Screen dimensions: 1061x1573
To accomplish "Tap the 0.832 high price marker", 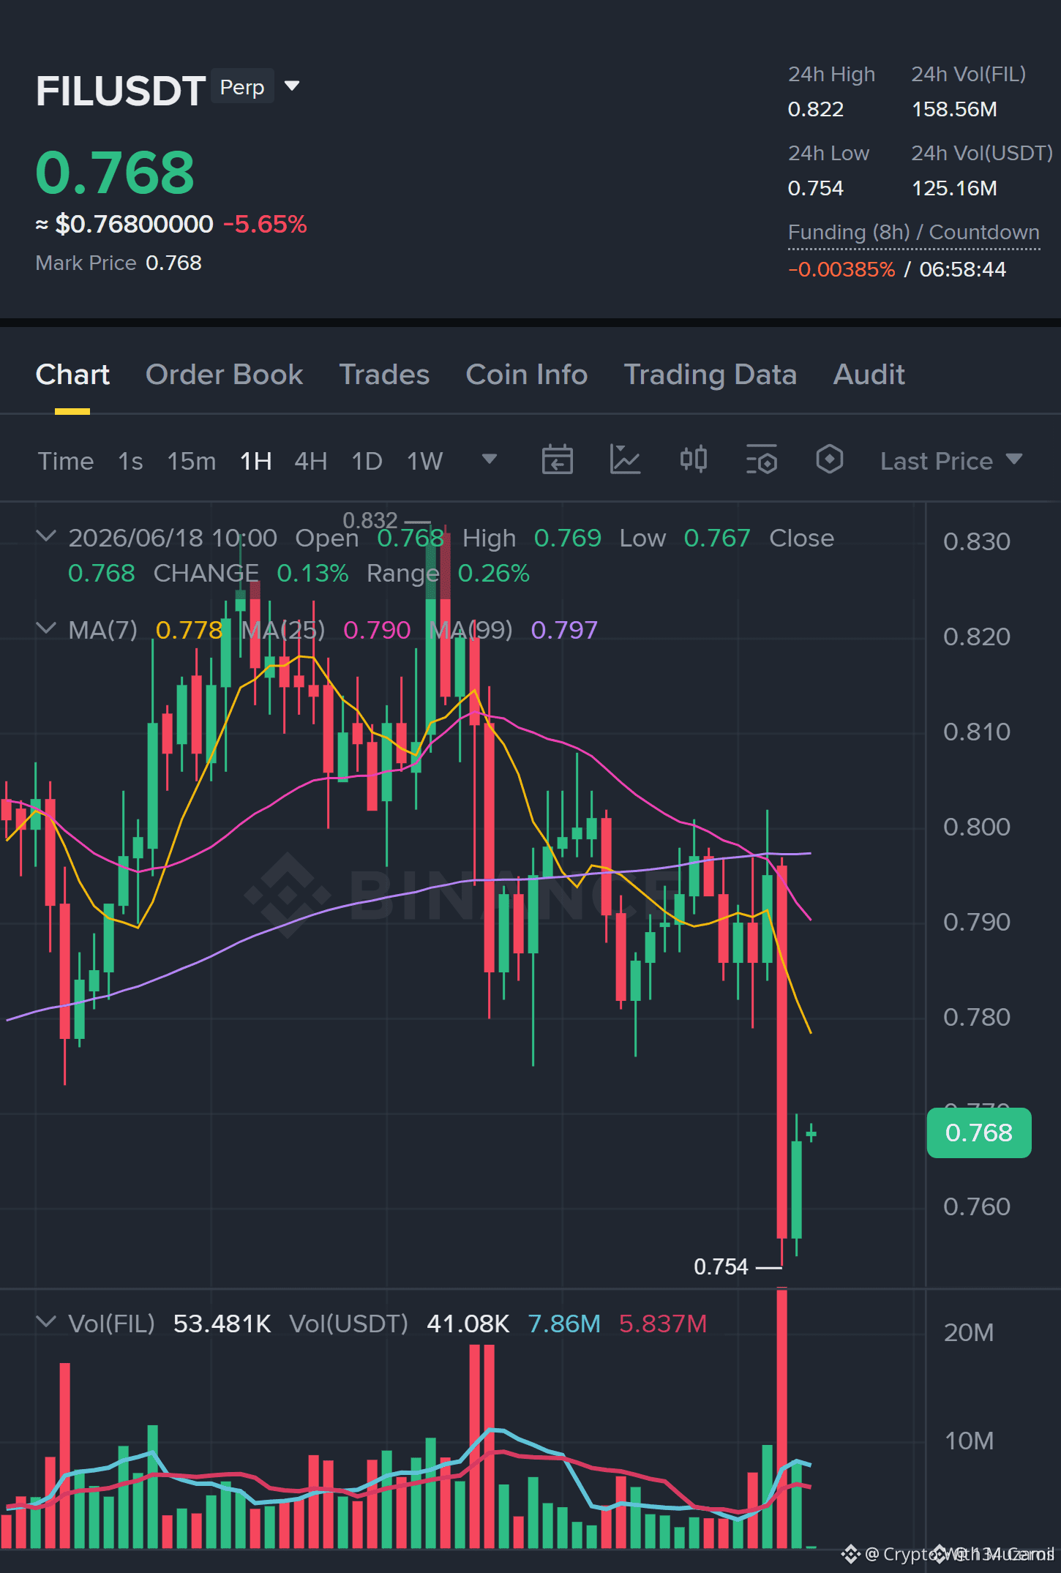I will [x=370, y=520].
